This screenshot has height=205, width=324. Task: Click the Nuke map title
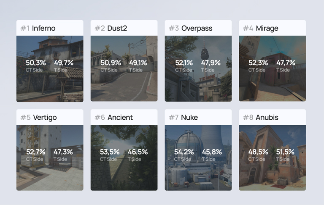coord(189,118)
